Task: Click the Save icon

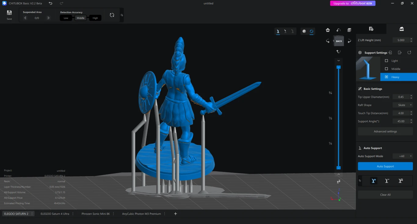Action: coord(9,13)
